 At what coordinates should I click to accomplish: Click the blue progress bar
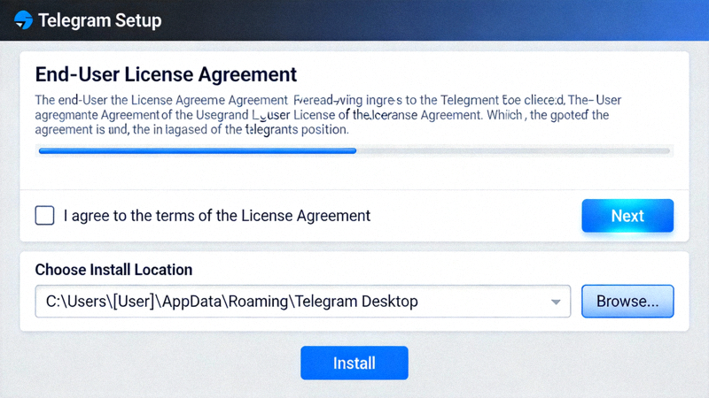198,150
